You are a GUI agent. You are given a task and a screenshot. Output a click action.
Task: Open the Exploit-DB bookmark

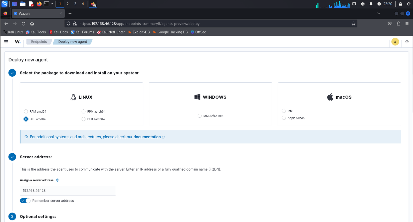click(x=139, y=32)
